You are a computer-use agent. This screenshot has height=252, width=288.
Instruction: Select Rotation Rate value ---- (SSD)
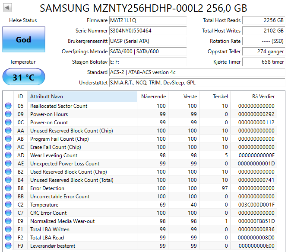tap(264, 41)
